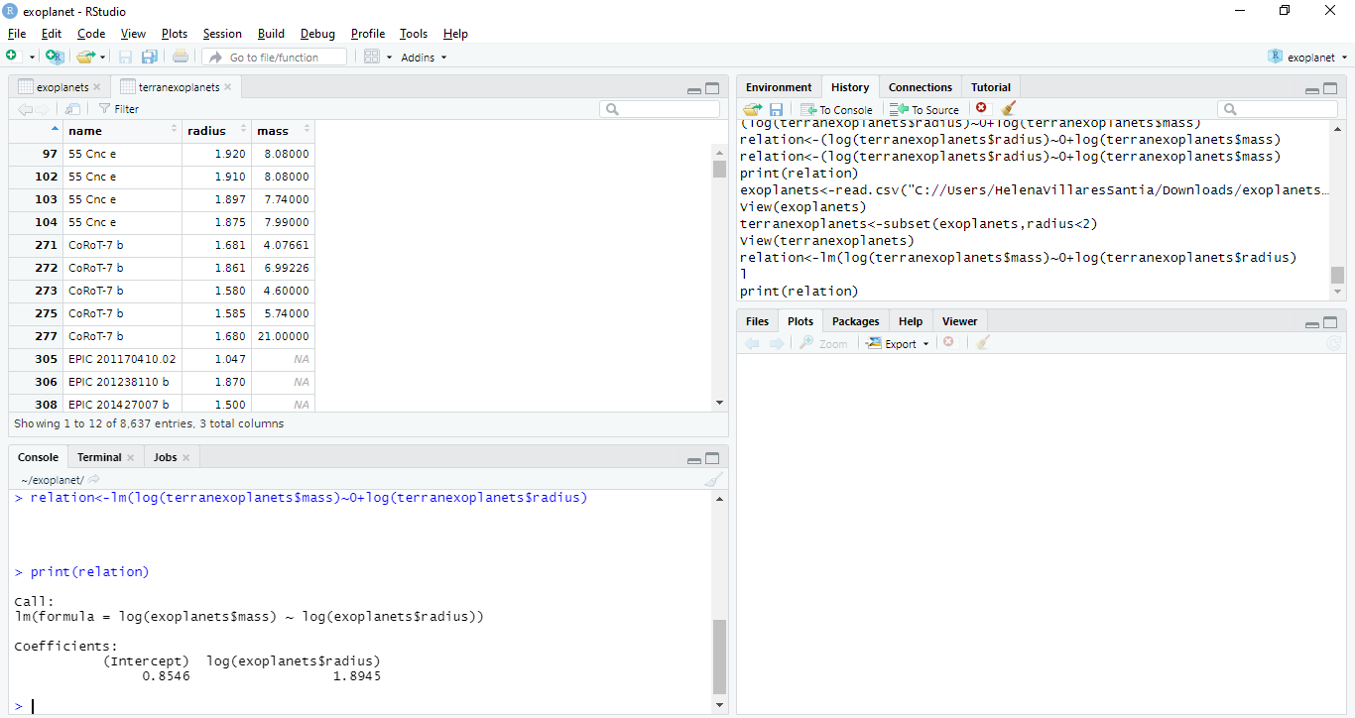Click the To Console button
The width and height of the screenshot is (1355, 718).
click(836, 109)
